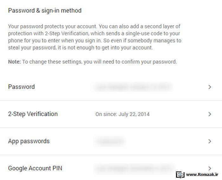Expand the Google Account PIN chevron arrow
222x180 pixels.
tap(210, 168)
